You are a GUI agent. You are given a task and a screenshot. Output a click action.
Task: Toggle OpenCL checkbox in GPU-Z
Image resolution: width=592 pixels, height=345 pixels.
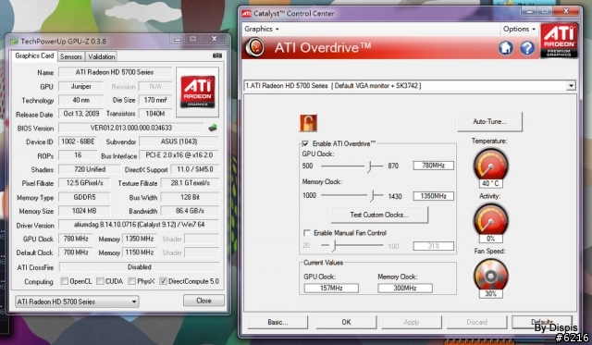(x=65, y=281)
